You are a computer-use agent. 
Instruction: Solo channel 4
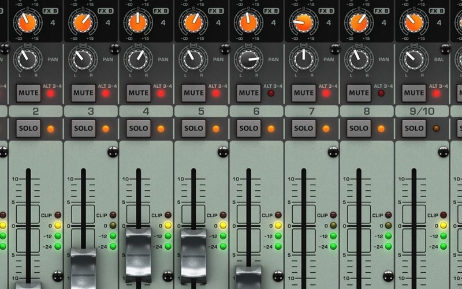139,128
